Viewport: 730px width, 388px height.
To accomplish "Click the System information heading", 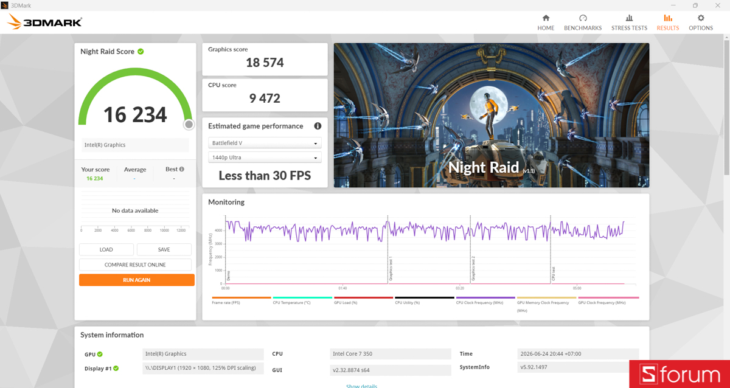I will 112,335.
